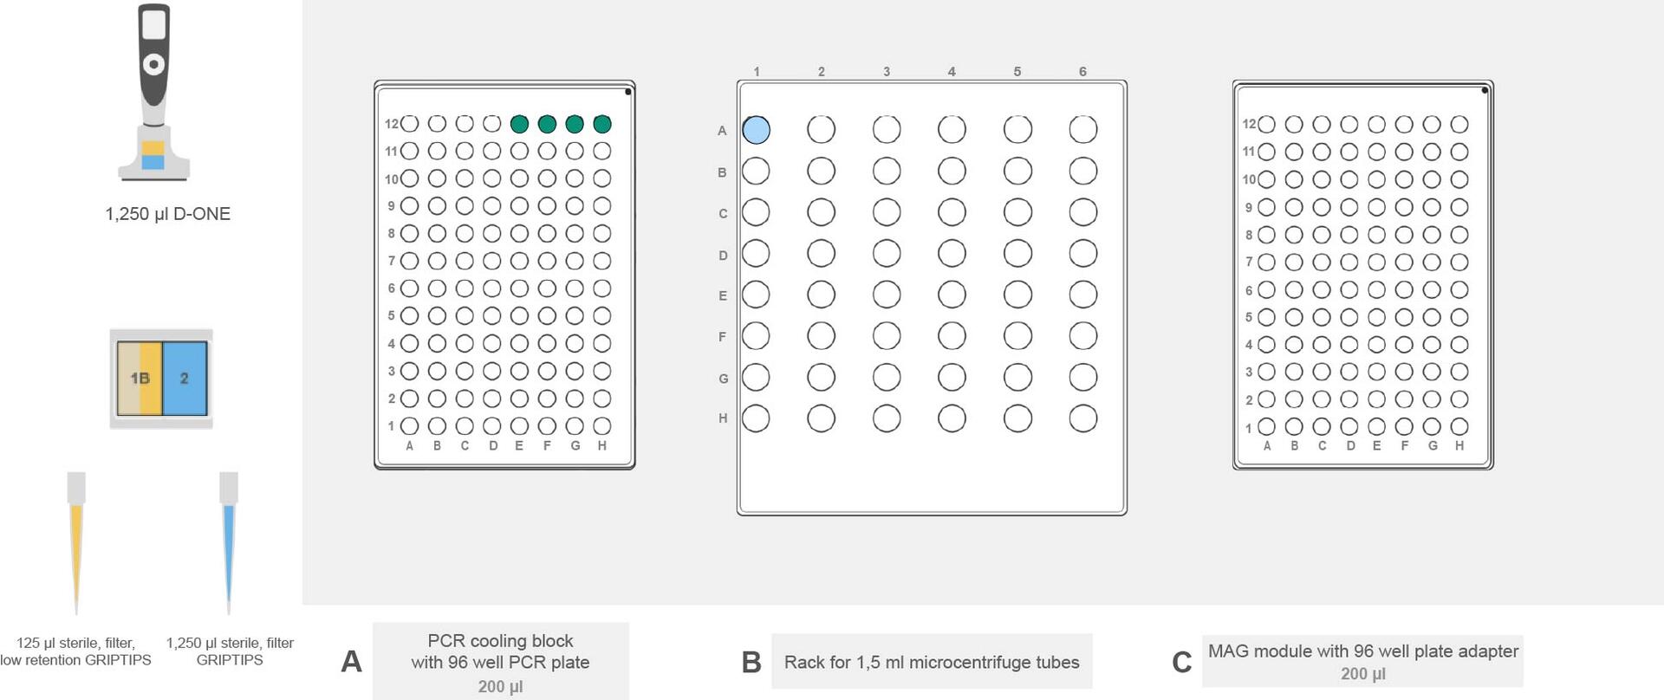Click deck position letter C
Screen dimensions: 1664x700
(x=1181, y=662)
